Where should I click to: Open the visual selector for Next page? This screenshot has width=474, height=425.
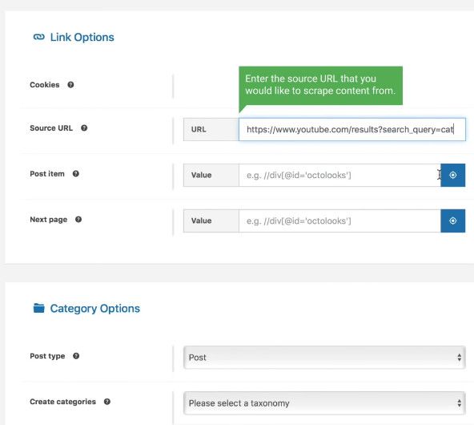click(453, 221)
